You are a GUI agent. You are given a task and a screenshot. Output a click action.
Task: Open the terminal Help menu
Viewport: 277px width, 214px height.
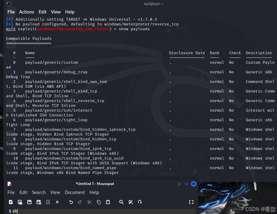click(70, 12)
